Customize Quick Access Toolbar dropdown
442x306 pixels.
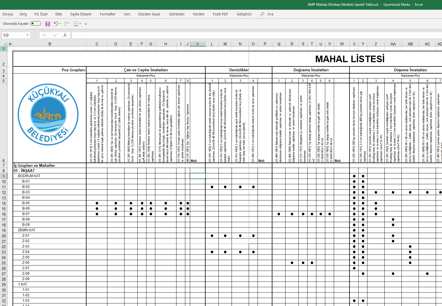pyautogui.click(x=86, y=24)
